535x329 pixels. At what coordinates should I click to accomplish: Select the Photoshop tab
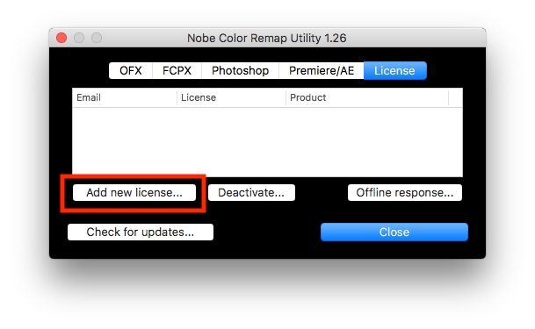tap(240, 70)
